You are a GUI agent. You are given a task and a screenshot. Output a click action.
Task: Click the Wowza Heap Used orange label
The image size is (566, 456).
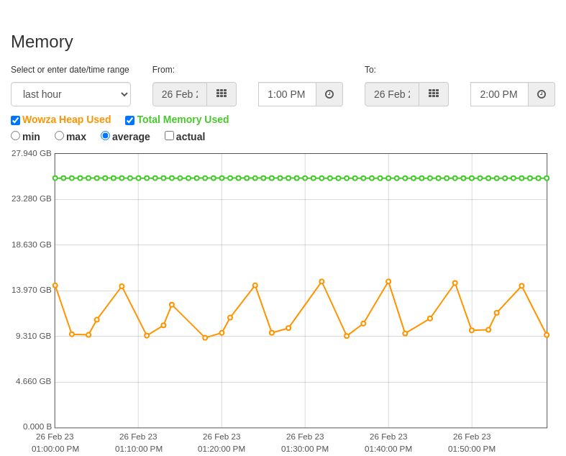66,119
